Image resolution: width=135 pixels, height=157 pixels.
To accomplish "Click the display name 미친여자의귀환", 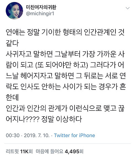I will tap(41, 7).
